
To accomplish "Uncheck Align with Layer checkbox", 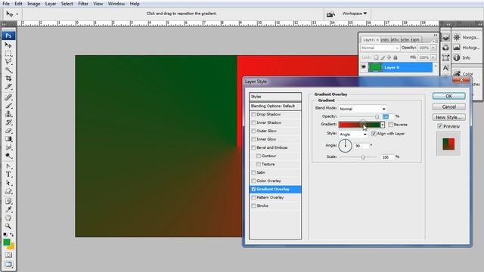I will point(374,134).
